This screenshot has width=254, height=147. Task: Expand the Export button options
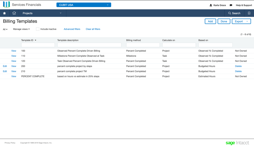[247, 21]
